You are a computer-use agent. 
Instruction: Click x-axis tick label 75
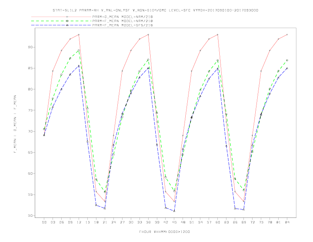point(261,222)
